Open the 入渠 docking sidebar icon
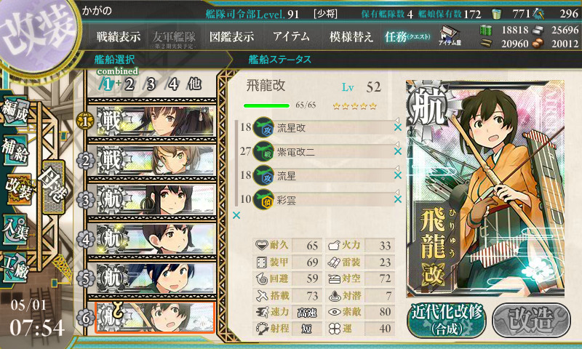The width and height of the screenshot is (582, 349). [15, 229]
